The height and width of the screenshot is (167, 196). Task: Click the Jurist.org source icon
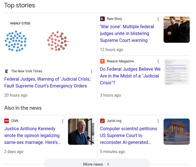pos(102,121)
